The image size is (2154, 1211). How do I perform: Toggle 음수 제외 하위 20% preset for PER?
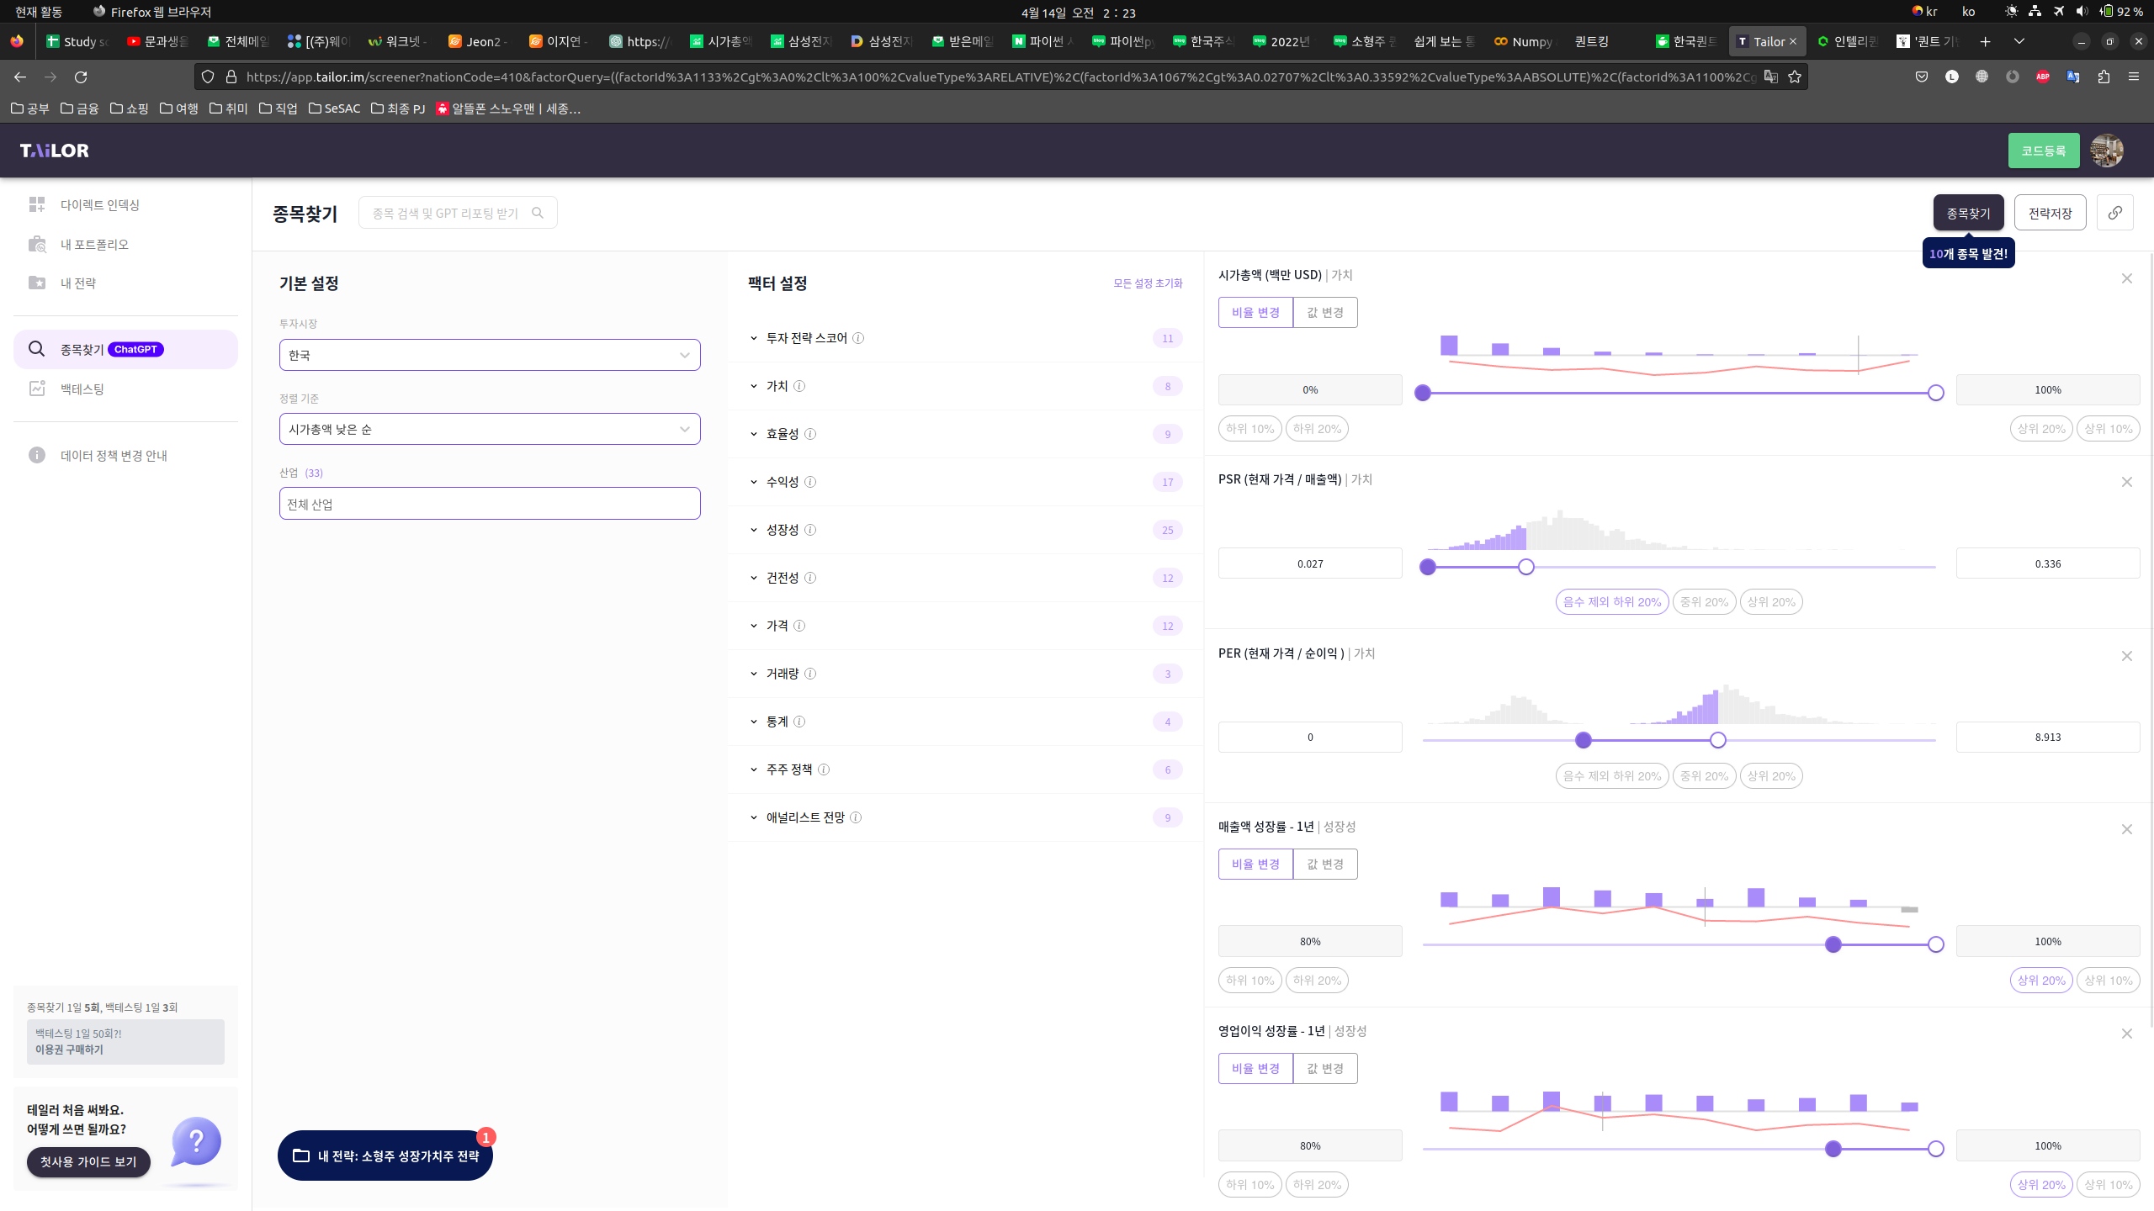pos(1611,775)
